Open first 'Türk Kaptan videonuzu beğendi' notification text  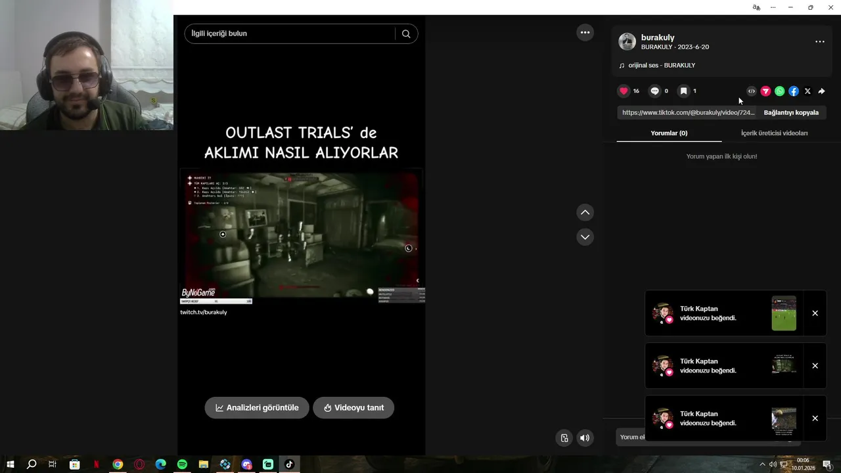[708, 313]
